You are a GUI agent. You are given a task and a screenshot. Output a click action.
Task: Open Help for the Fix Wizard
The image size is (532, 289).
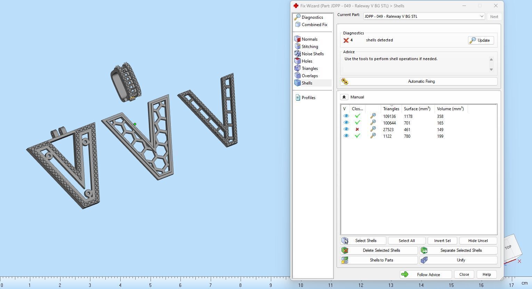click(486, 274)
